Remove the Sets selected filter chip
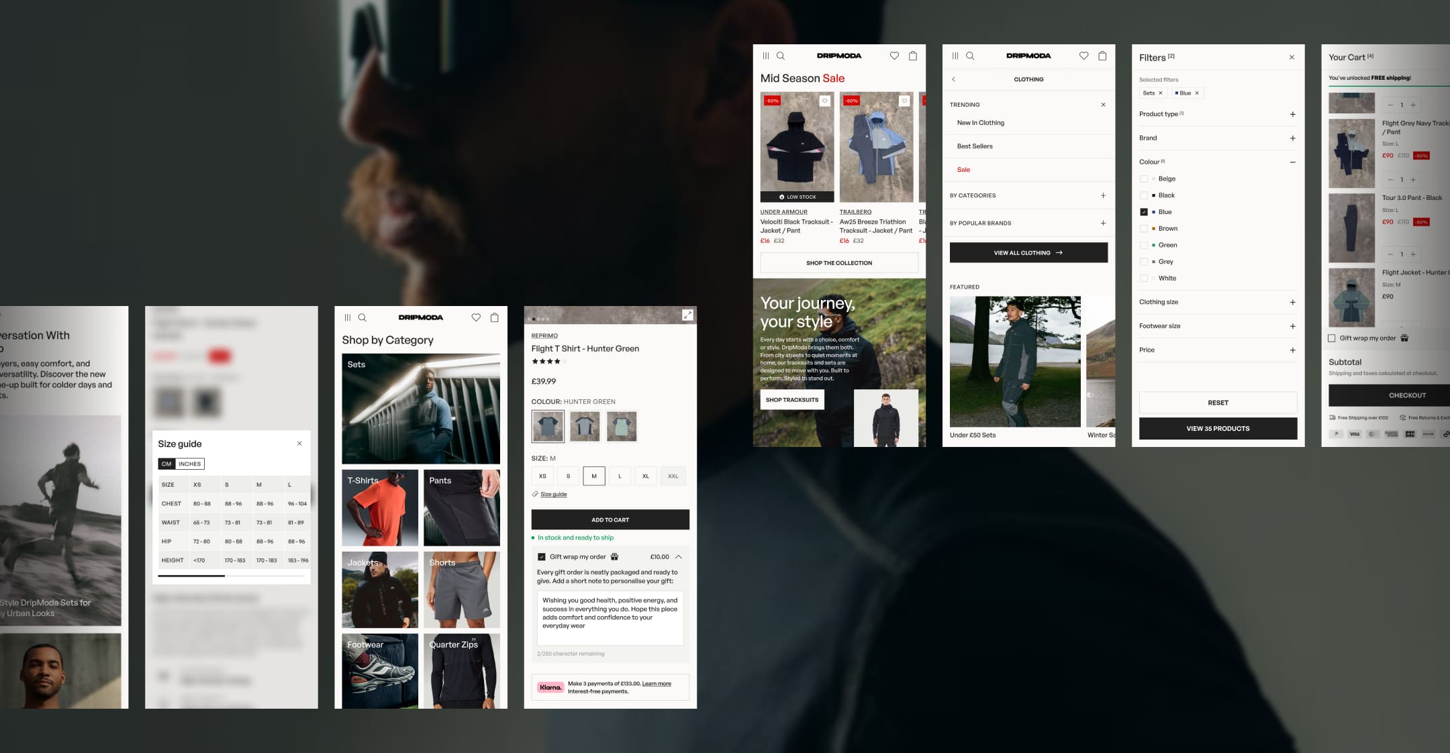 (1160, 93)
